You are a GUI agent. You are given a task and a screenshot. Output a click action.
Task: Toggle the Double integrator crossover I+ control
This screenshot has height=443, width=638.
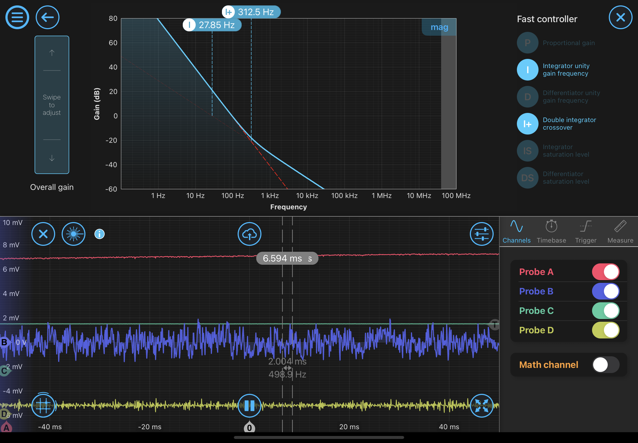click(x=527, y=124)
